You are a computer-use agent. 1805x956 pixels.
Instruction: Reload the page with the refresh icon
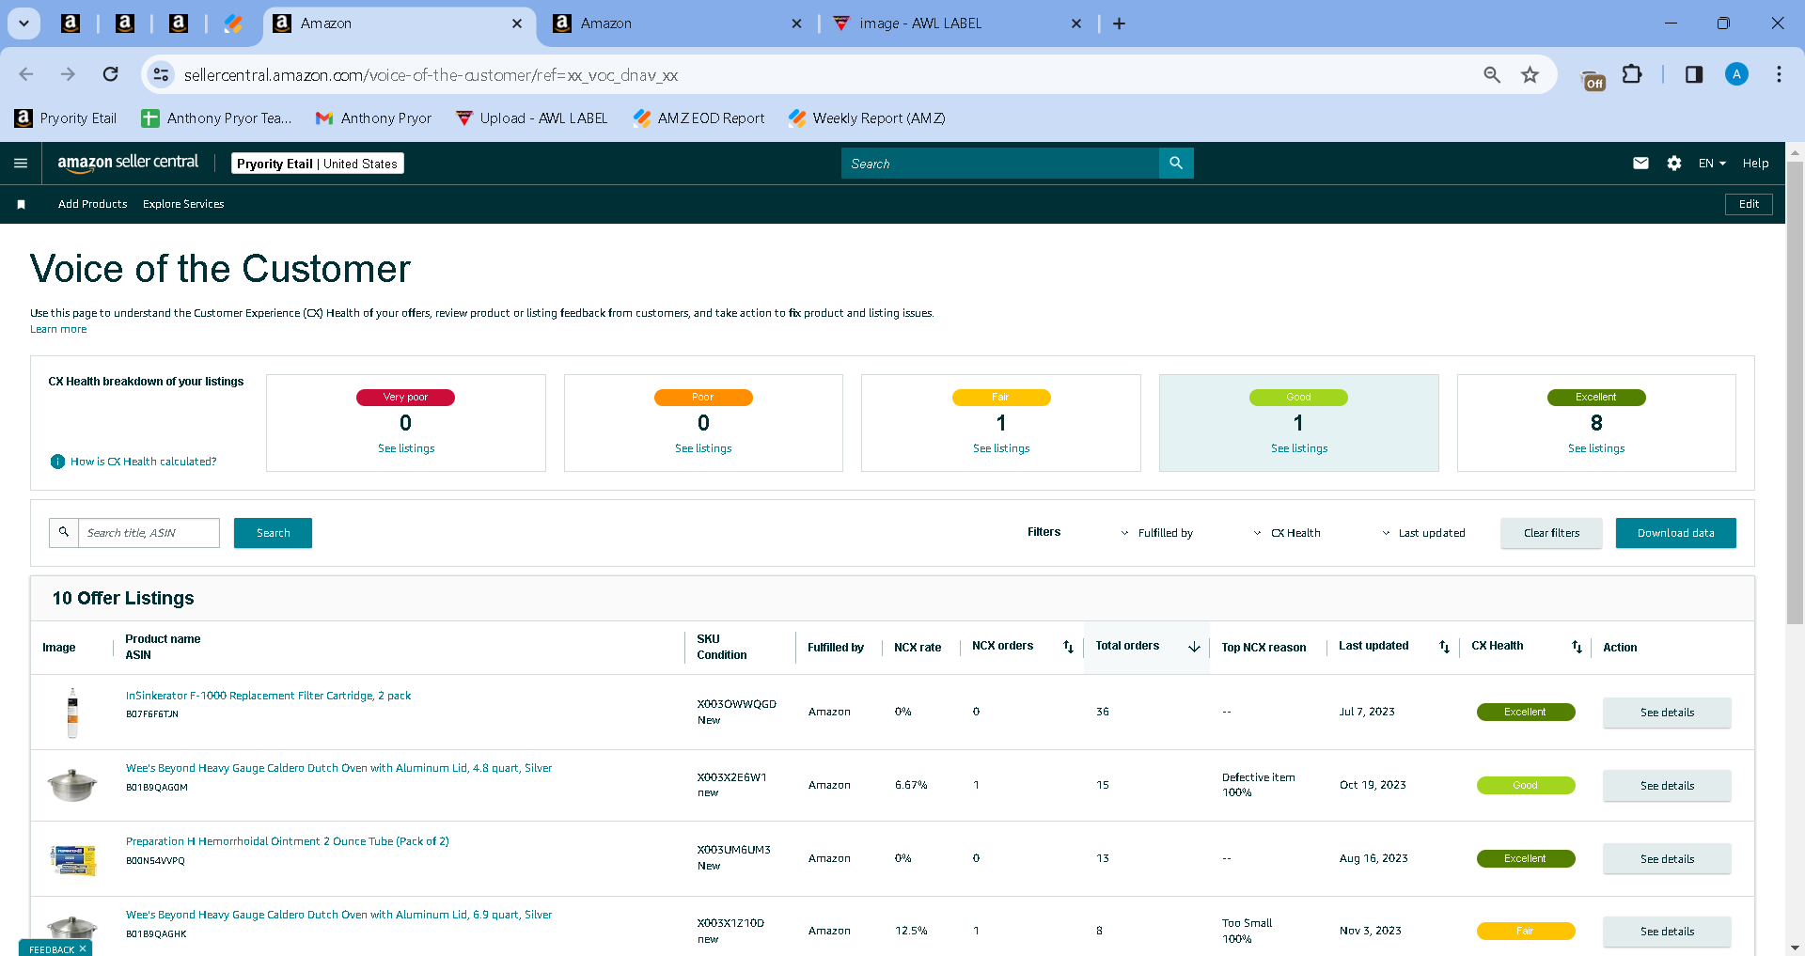pyautogui.click(x=111, y=74)
